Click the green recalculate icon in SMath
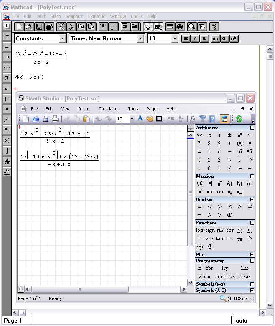Screen dimensions: 275x326 [239, 119]
